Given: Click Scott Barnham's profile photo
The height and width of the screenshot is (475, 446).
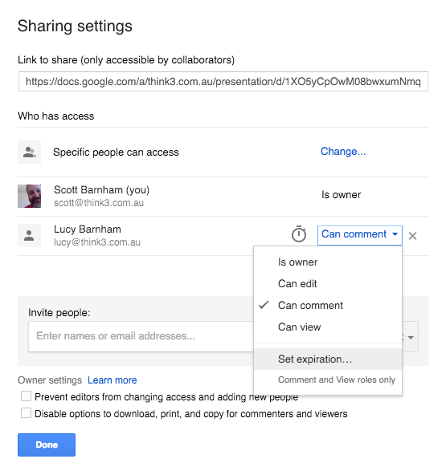Looking at the screenshot, I should point(30,196).
